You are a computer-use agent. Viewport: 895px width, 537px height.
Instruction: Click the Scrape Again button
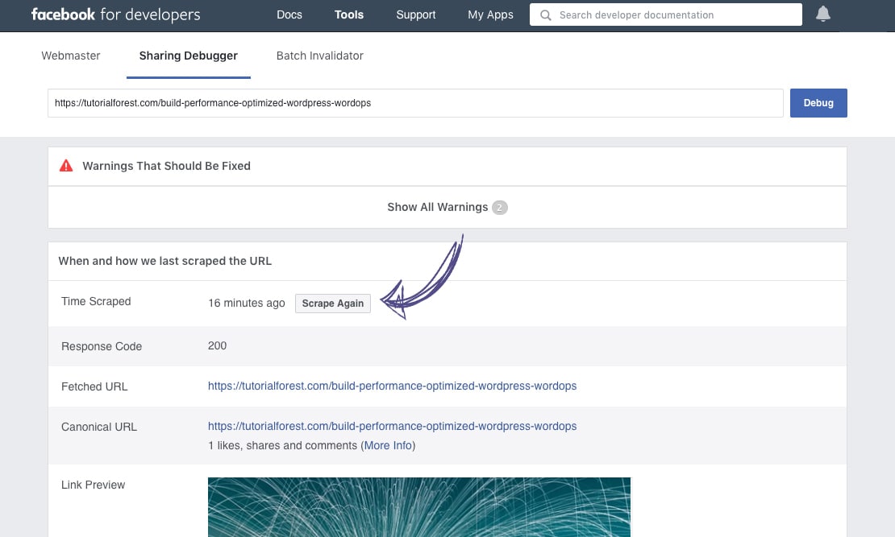tap(333, 304)
